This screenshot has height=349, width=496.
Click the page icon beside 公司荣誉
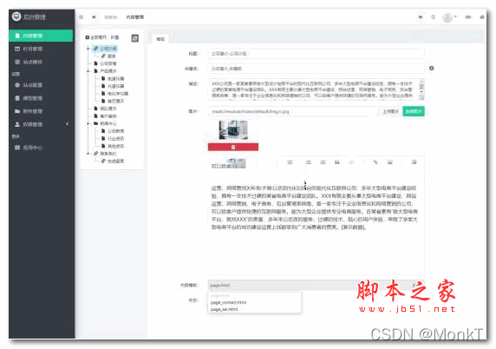click(96, 63)
